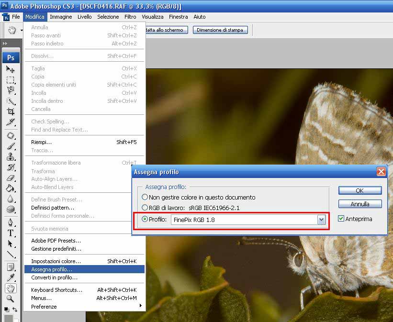Select the Sponge tool
This screenshot has height=322, width=393.
[x=11, y=209]
